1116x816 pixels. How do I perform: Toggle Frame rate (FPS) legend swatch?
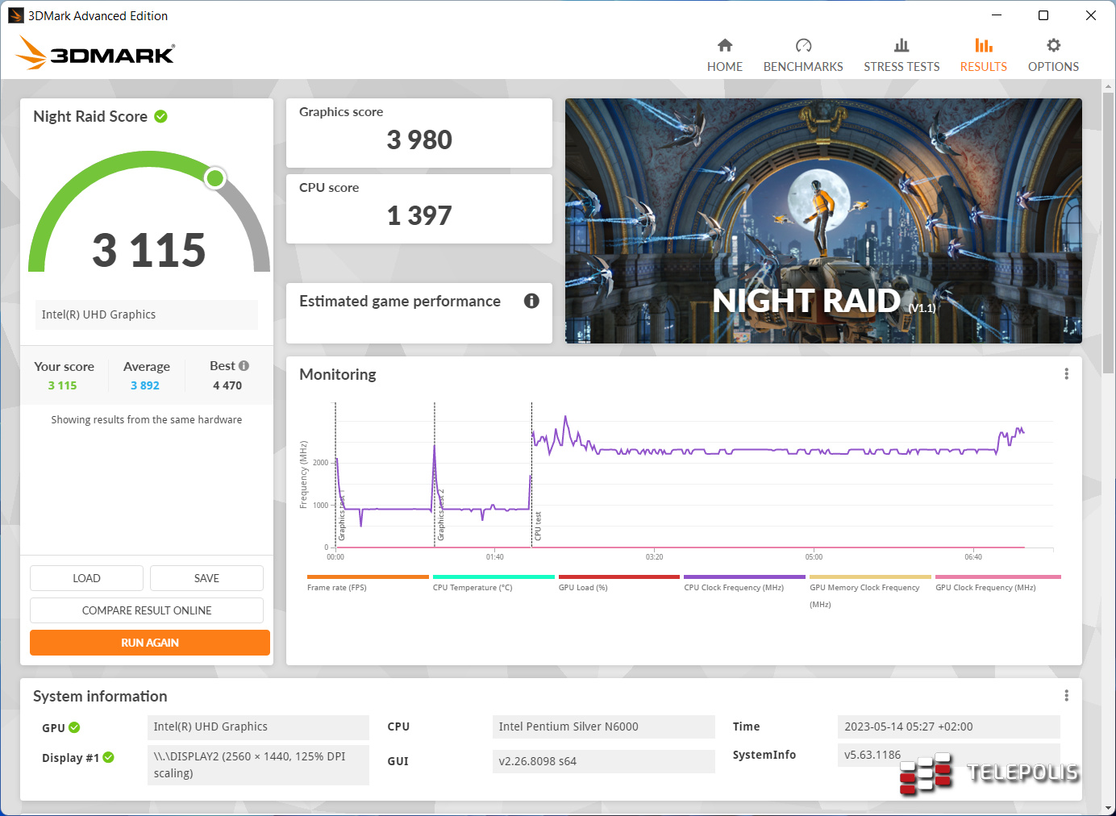tap(368, 577)
